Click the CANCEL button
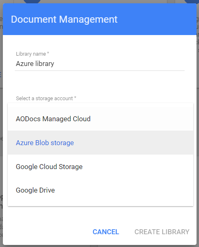 click(106, 232)
